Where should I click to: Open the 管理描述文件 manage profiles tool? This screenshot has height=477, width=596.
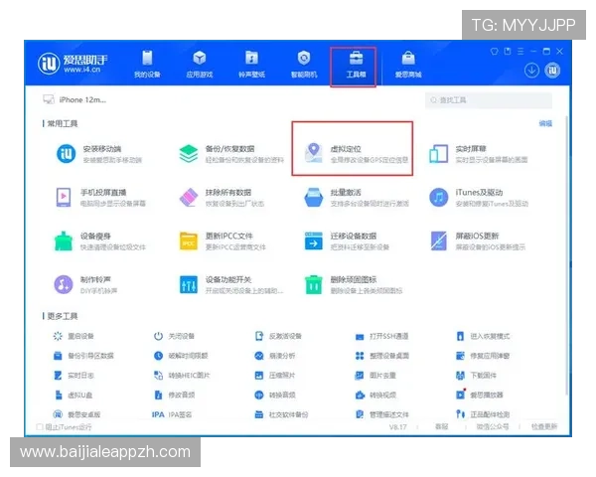[x=382, y=414]
